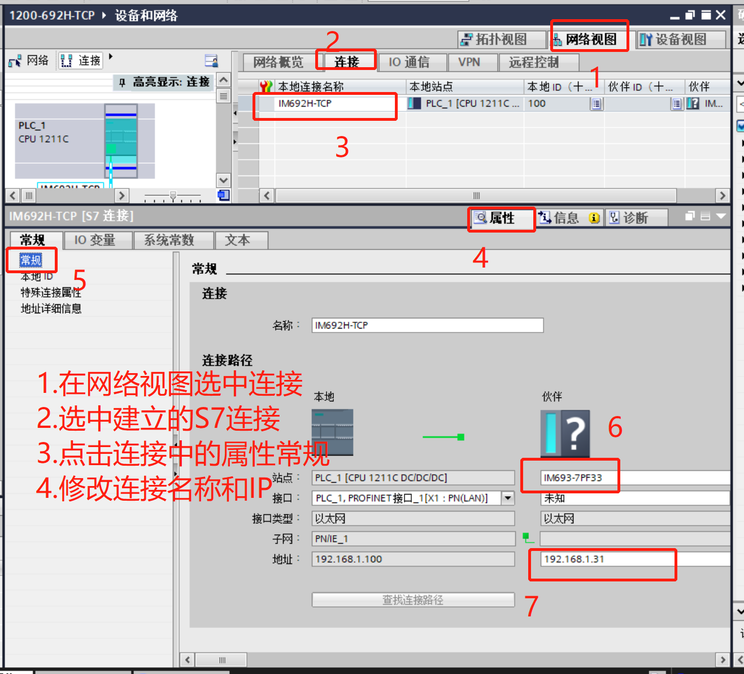Click the 网络 networking mode button
The width and height of the screenshot is (744, 674).
(x=29, y=60)
